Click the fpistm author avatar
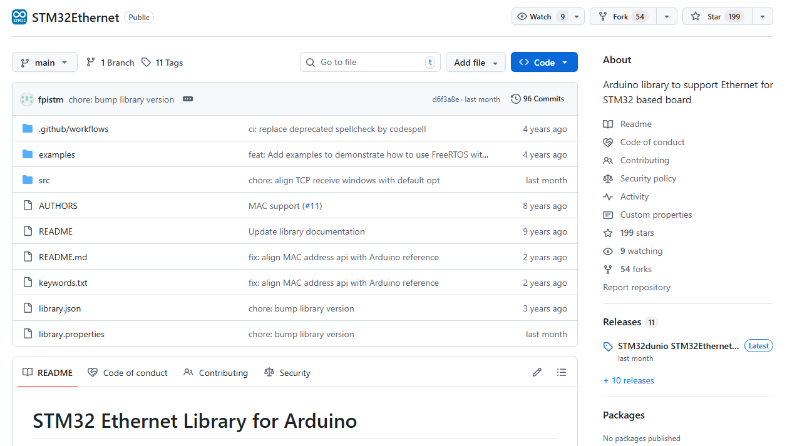The height and width of the screenshot is (446, 797). coord(27,99)
